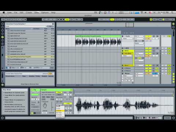Toggle the yellow Warp button
Image resolution: width=176 pixels, height=132 pixels.
tap(59, 92)
